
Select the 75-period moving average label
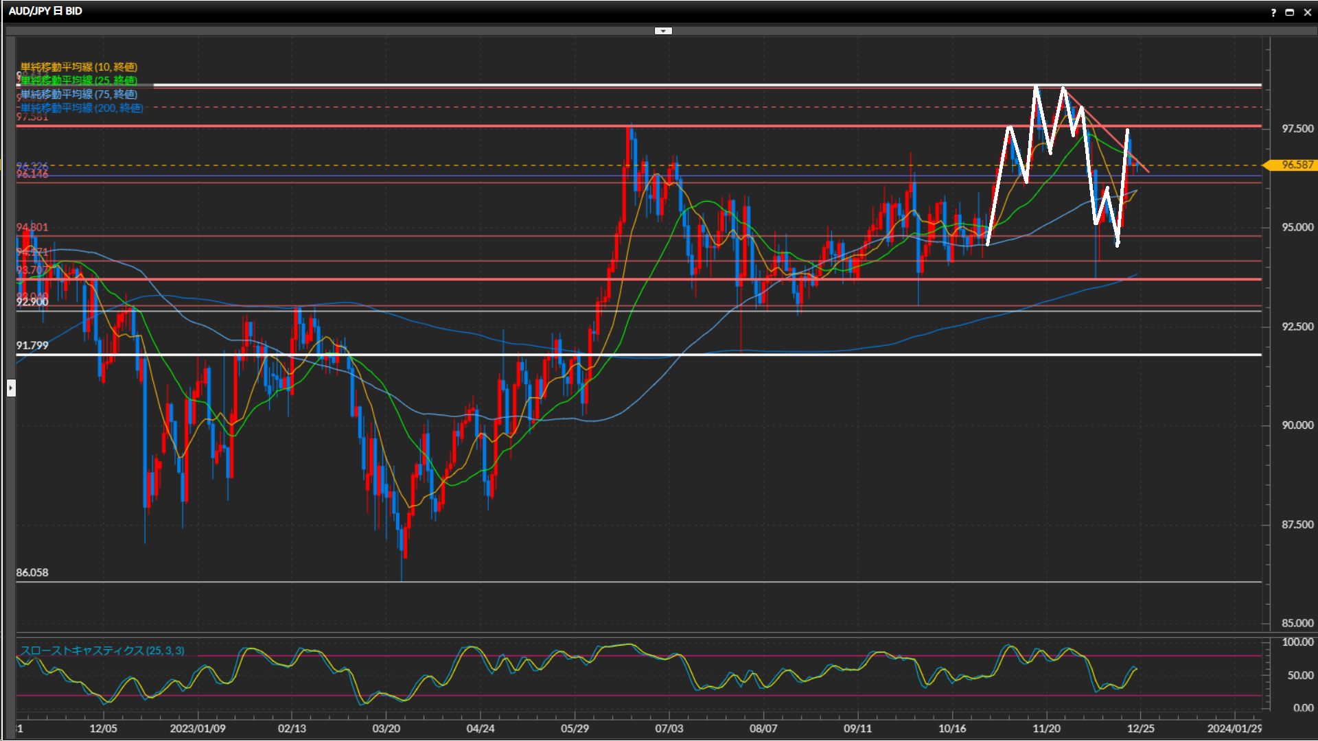point(78,94)
